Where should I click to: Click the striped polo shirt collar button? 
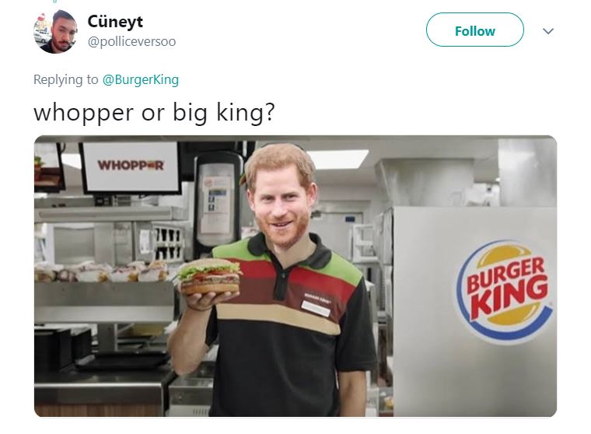coord(282,275)
